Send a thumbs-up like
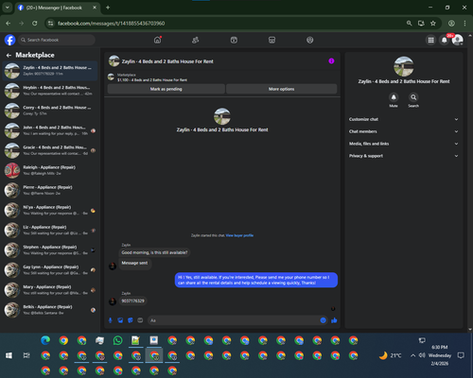This screenshot has height=378, width=473. [334, 320]
